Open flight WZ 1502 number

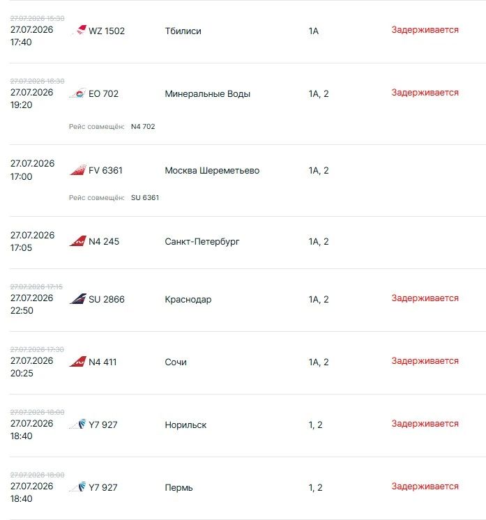[107, 31]
